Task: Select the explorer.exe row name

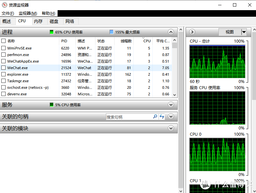Action: click(x=18, y=74)
